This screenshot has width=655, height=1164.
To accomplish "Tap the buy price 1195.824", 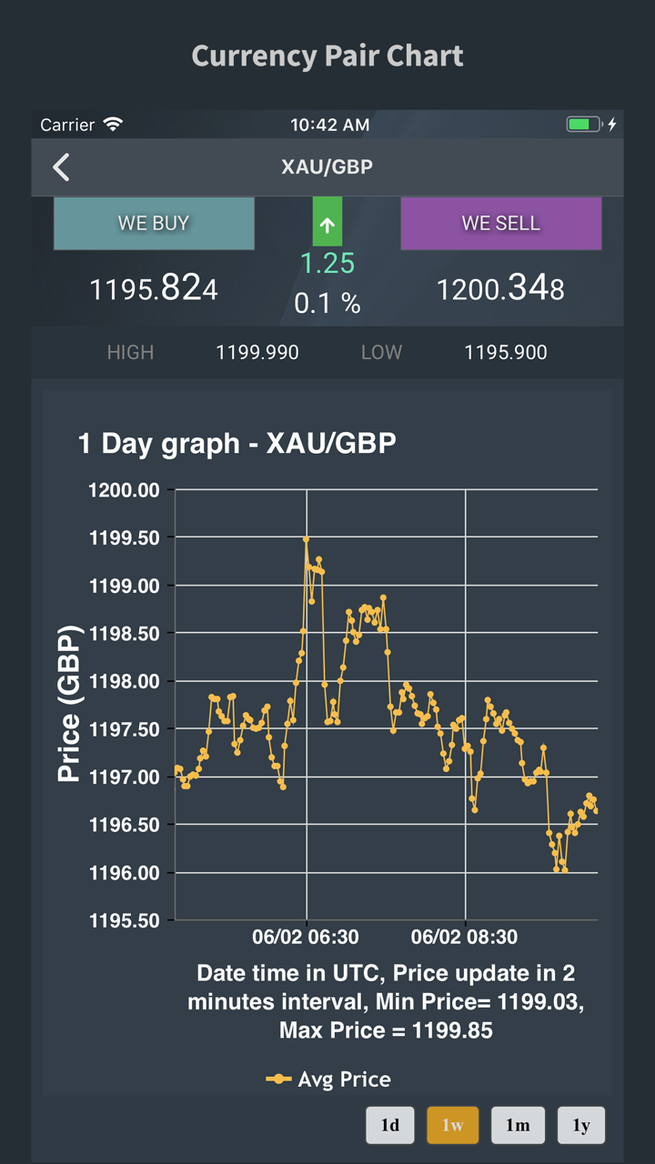I will [154, 289].
